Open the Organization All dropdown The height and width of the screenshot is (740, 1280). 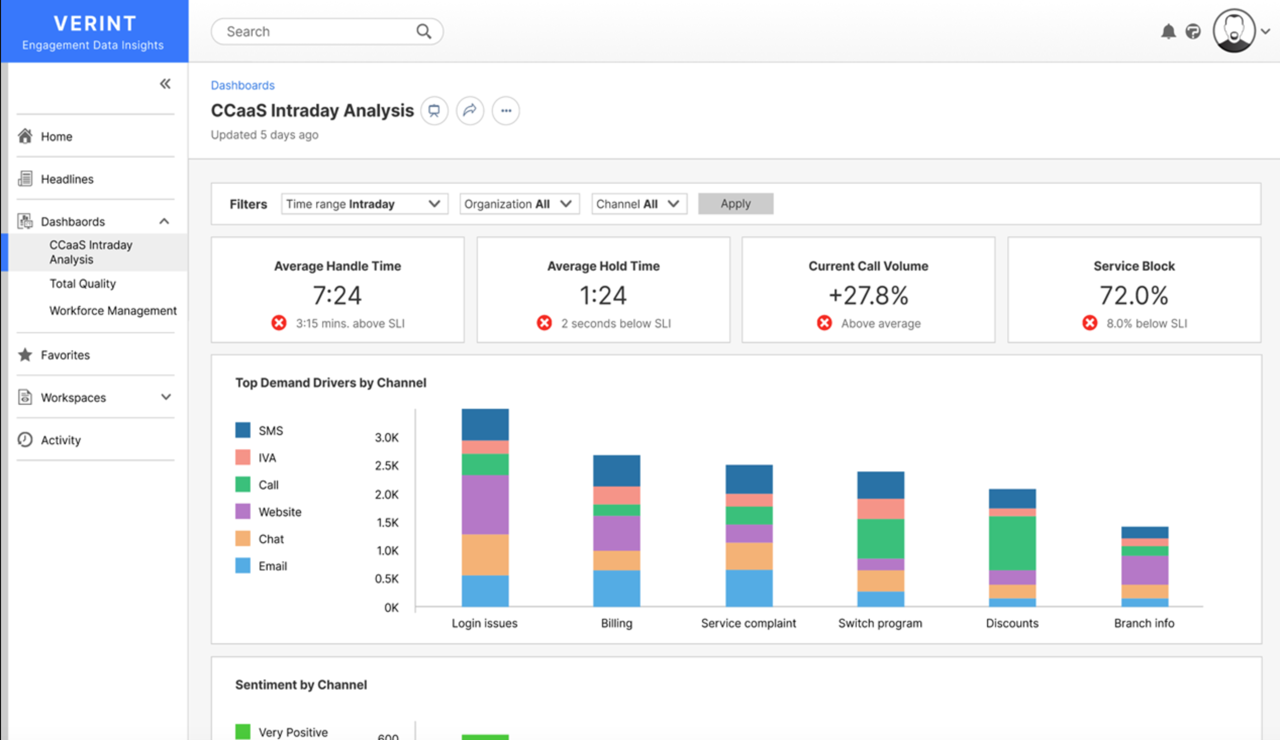[519, 204]
